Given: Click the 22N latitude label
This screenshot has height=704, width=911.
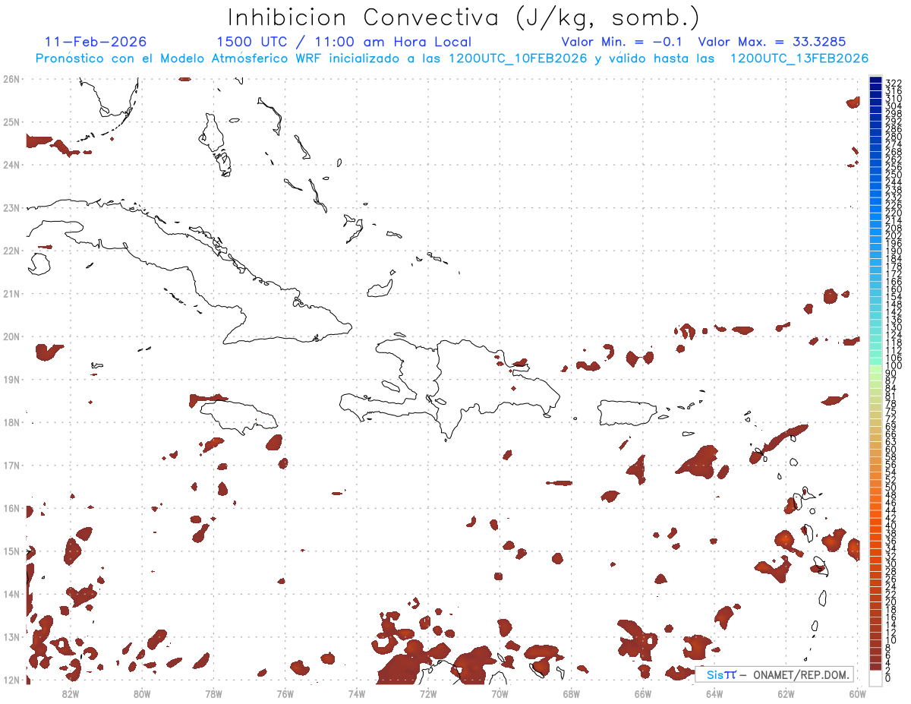Looking at the screenshot, I should click(11, 251).
